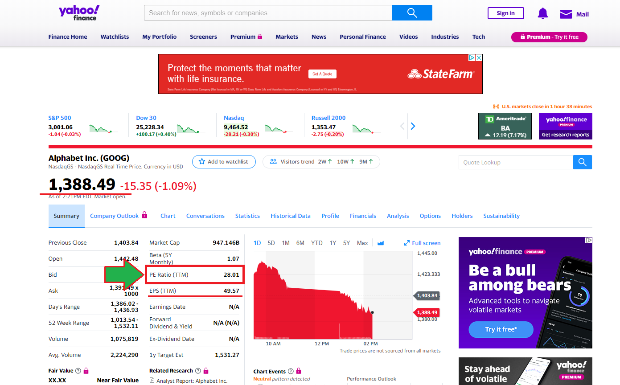
Task: Open Tech in navigation
Action: pos(479,37)
